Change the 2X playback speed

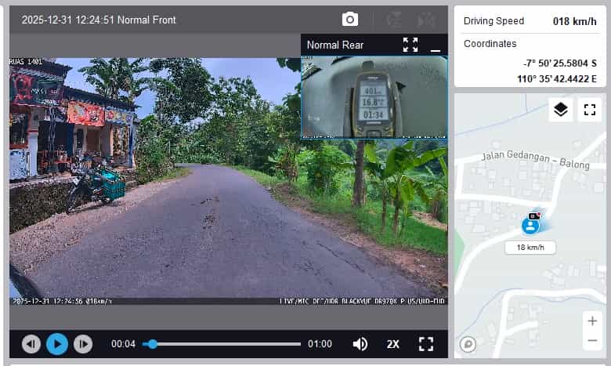(392, 344)
